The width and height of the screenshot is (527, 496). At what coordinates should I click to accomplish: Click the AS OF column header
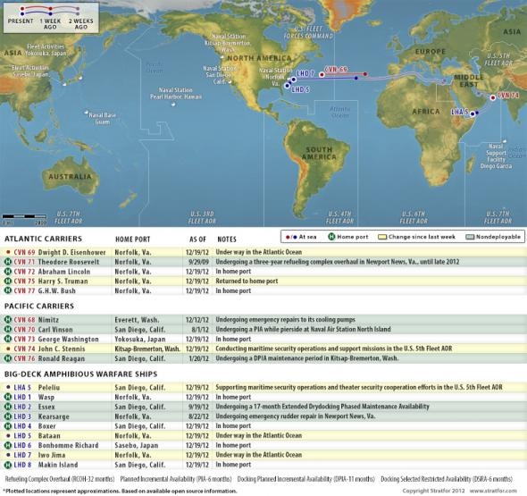pyautogui.click(x=197, y=240)
